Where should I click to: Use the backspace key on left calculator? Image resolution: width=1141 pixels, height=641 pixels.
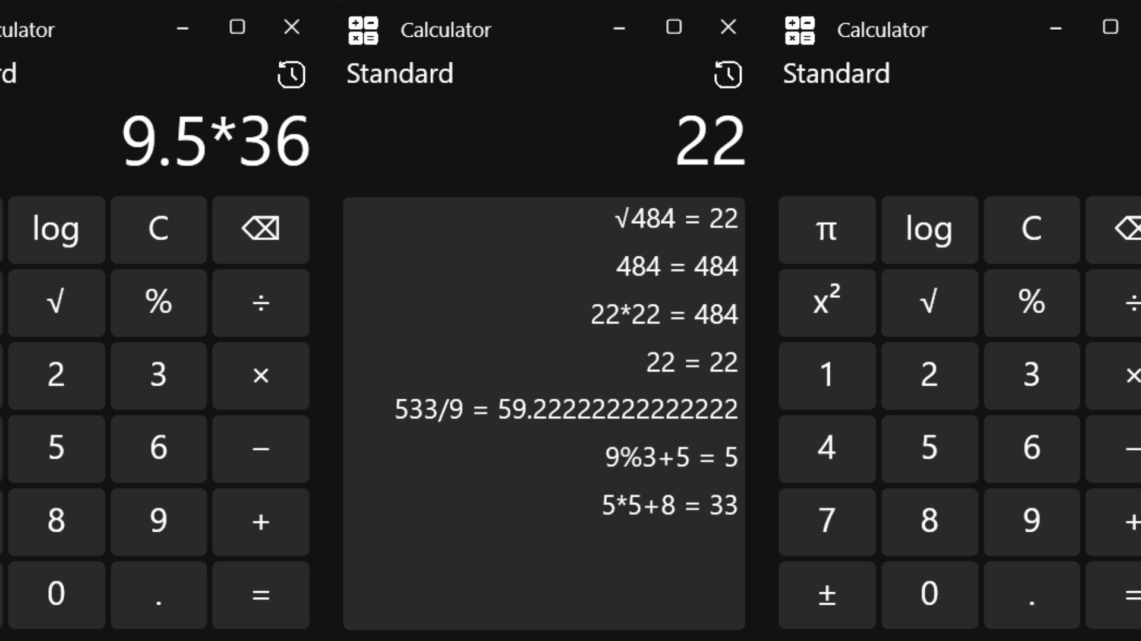pyautogui.click(x=261, y=229)
